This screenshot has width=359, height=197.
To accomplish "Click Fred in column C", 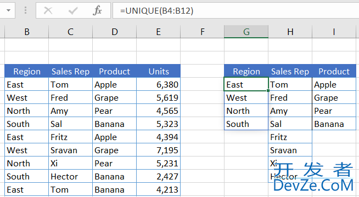I will [70, 98].
